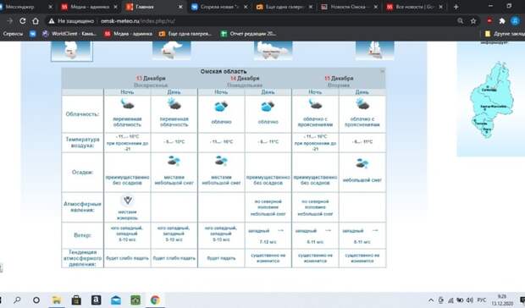Reload the omsk-meteo page
The width and height of the screenshot is (525, 308).
click(x=22, y=21)
